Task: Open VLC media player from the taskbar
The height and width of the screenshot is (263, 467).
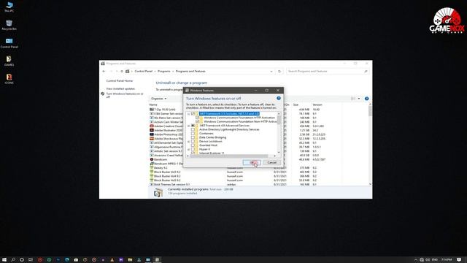Action: [x=112, y=260]
